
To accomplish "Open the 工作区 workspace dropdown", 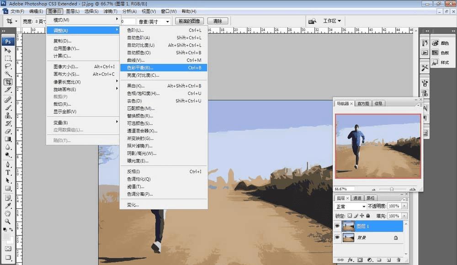I will tap(332, 21).
